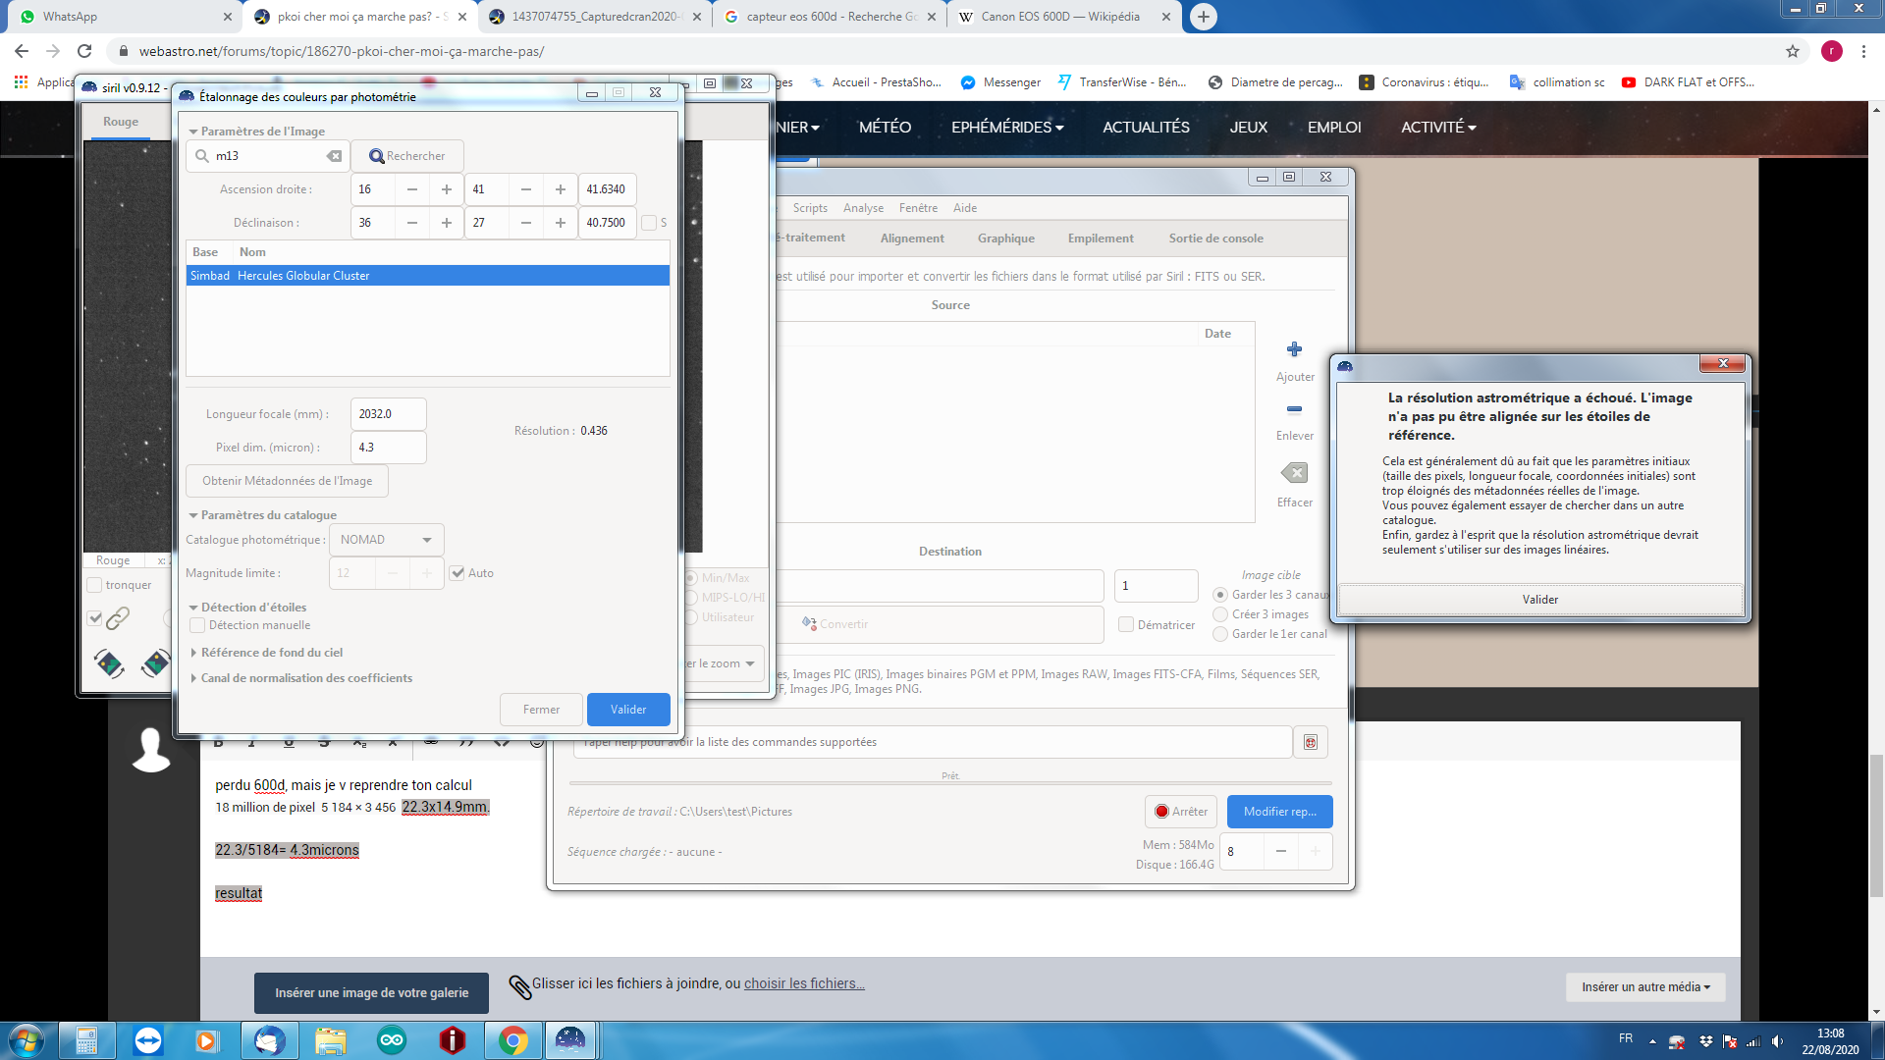Enable the Détection manuelle checkbox
Image resolution: width=1885 pixels, height=1060 pixels.
click(197, 625)
